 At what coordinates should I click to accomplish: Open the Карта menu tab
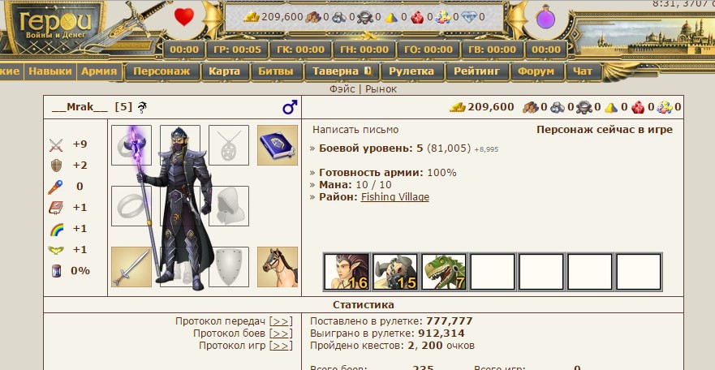point(226,71)
